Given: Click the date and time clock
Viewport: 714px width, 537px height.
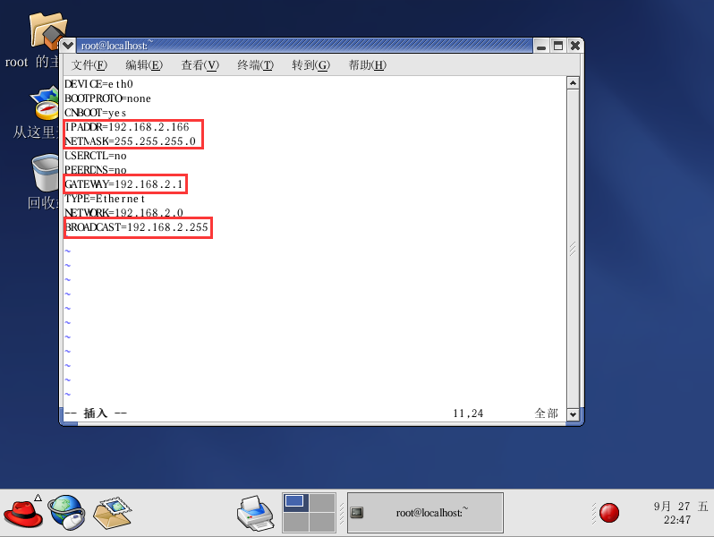Looking at the screenshot, I should pyautogui.click(x=680, y=513).
